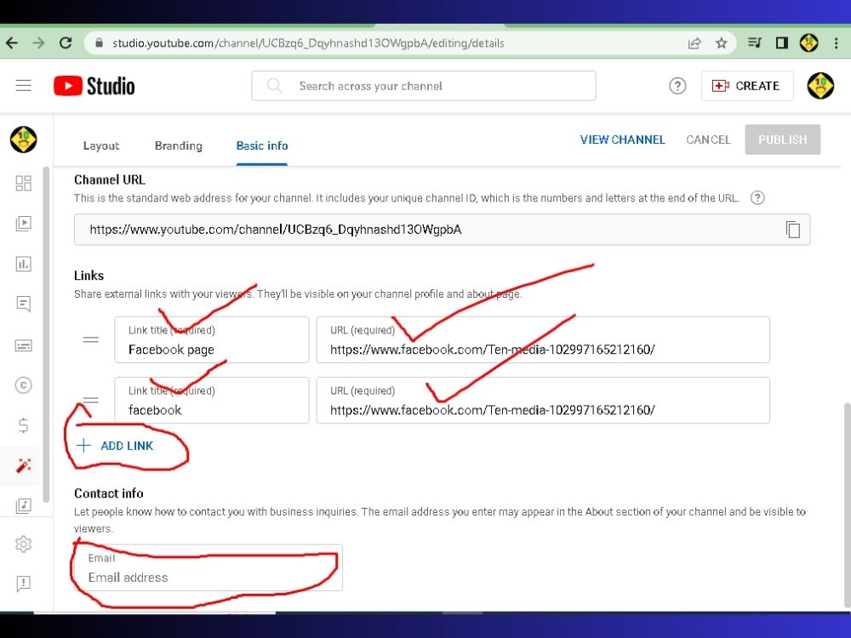This screenshot has width=851, height=638.
Task: Click ADD LINK button
Action: tap(115, 446)
